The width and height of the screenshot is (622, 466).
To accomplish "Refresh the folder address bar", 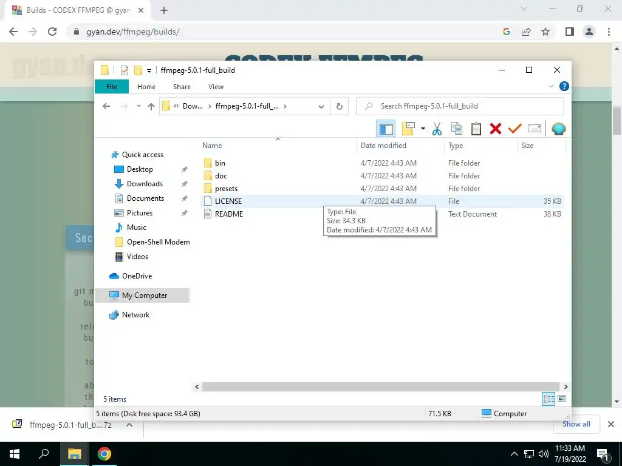I will (x=339, y=106).
